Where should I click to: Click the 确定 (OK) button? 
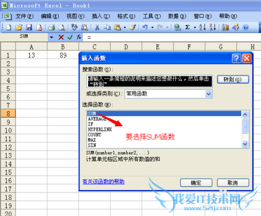196,183
